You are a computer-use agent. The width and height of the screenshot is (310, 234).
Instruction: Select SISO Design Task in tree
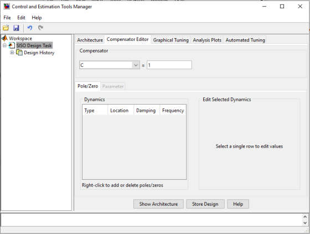point(34,45)
